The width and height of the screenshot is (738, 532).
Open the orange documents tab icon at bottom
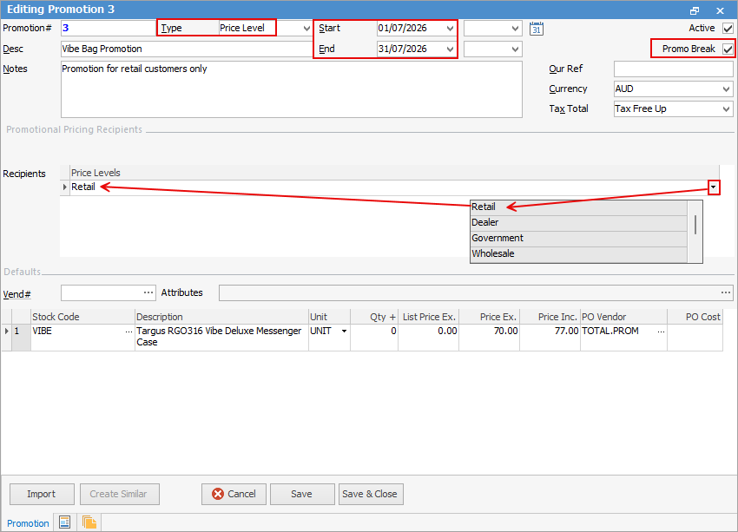pos(89,522)
